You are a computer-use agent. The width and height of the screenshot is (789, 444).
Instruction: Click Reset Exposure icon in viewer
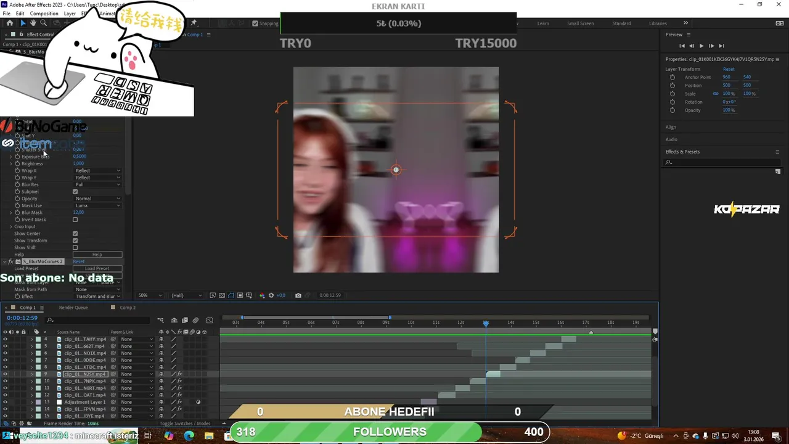point(271,295)
